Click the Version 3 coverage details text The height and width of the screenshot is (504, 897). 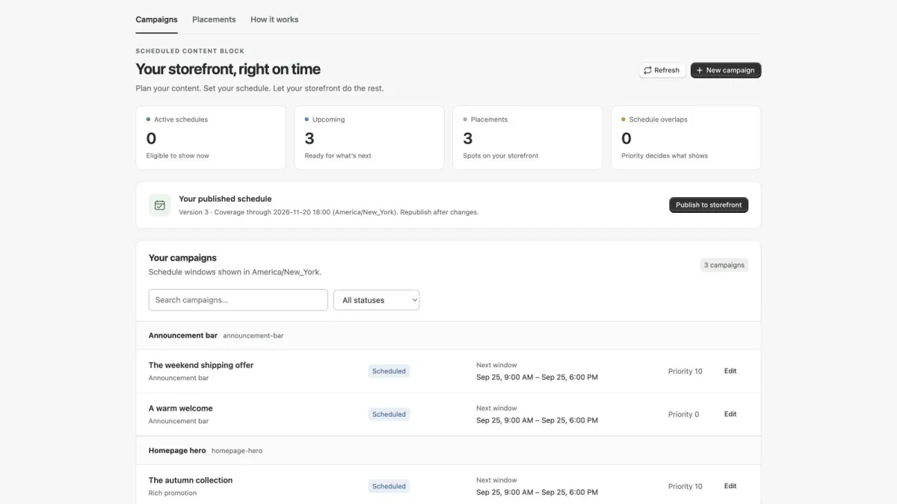coord(329,212)
